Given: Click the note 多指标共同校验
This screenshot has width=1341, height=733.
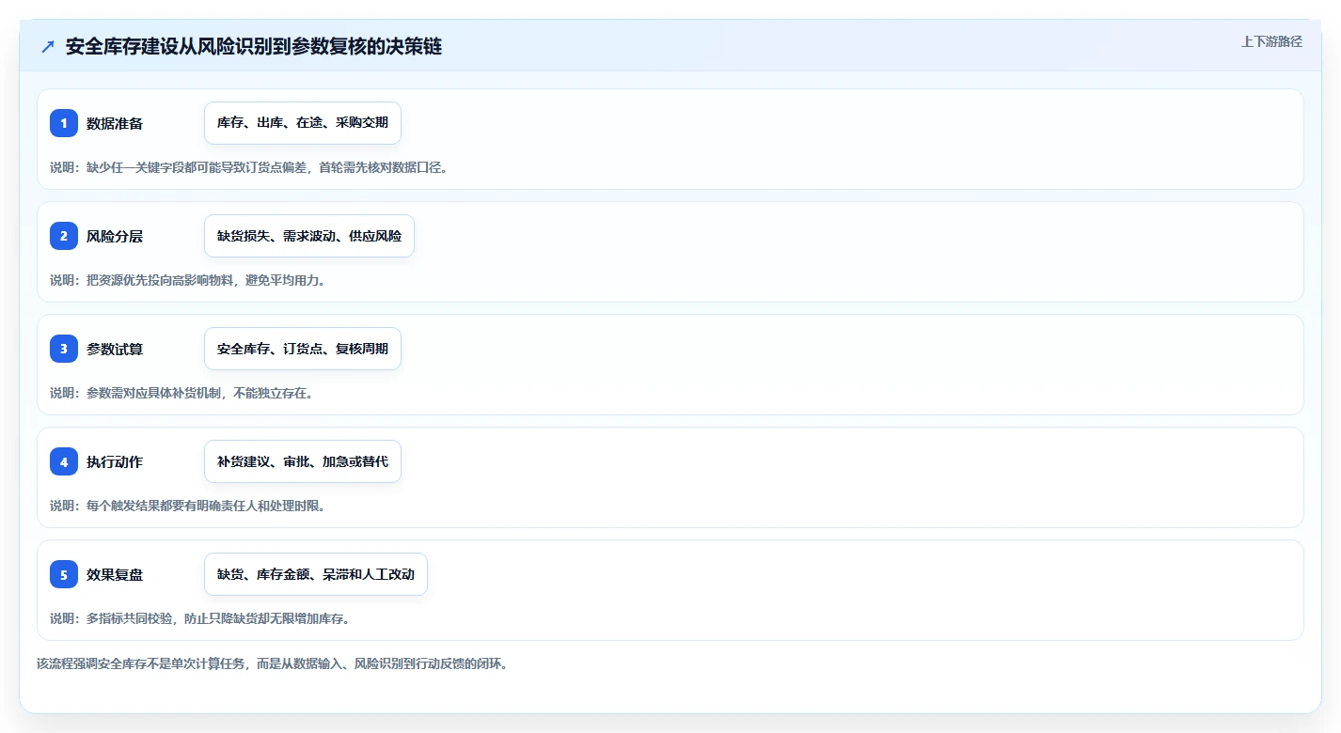Looking at the screenshot, I should pos(199,618).
